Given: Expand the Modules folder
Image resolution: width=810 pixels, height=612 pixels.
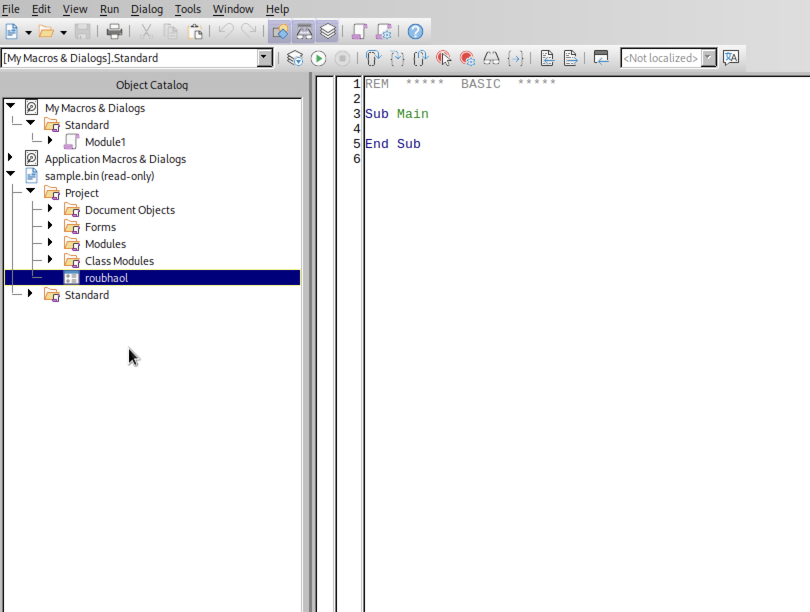Looking at the screenshot, I should pos(50,242).
